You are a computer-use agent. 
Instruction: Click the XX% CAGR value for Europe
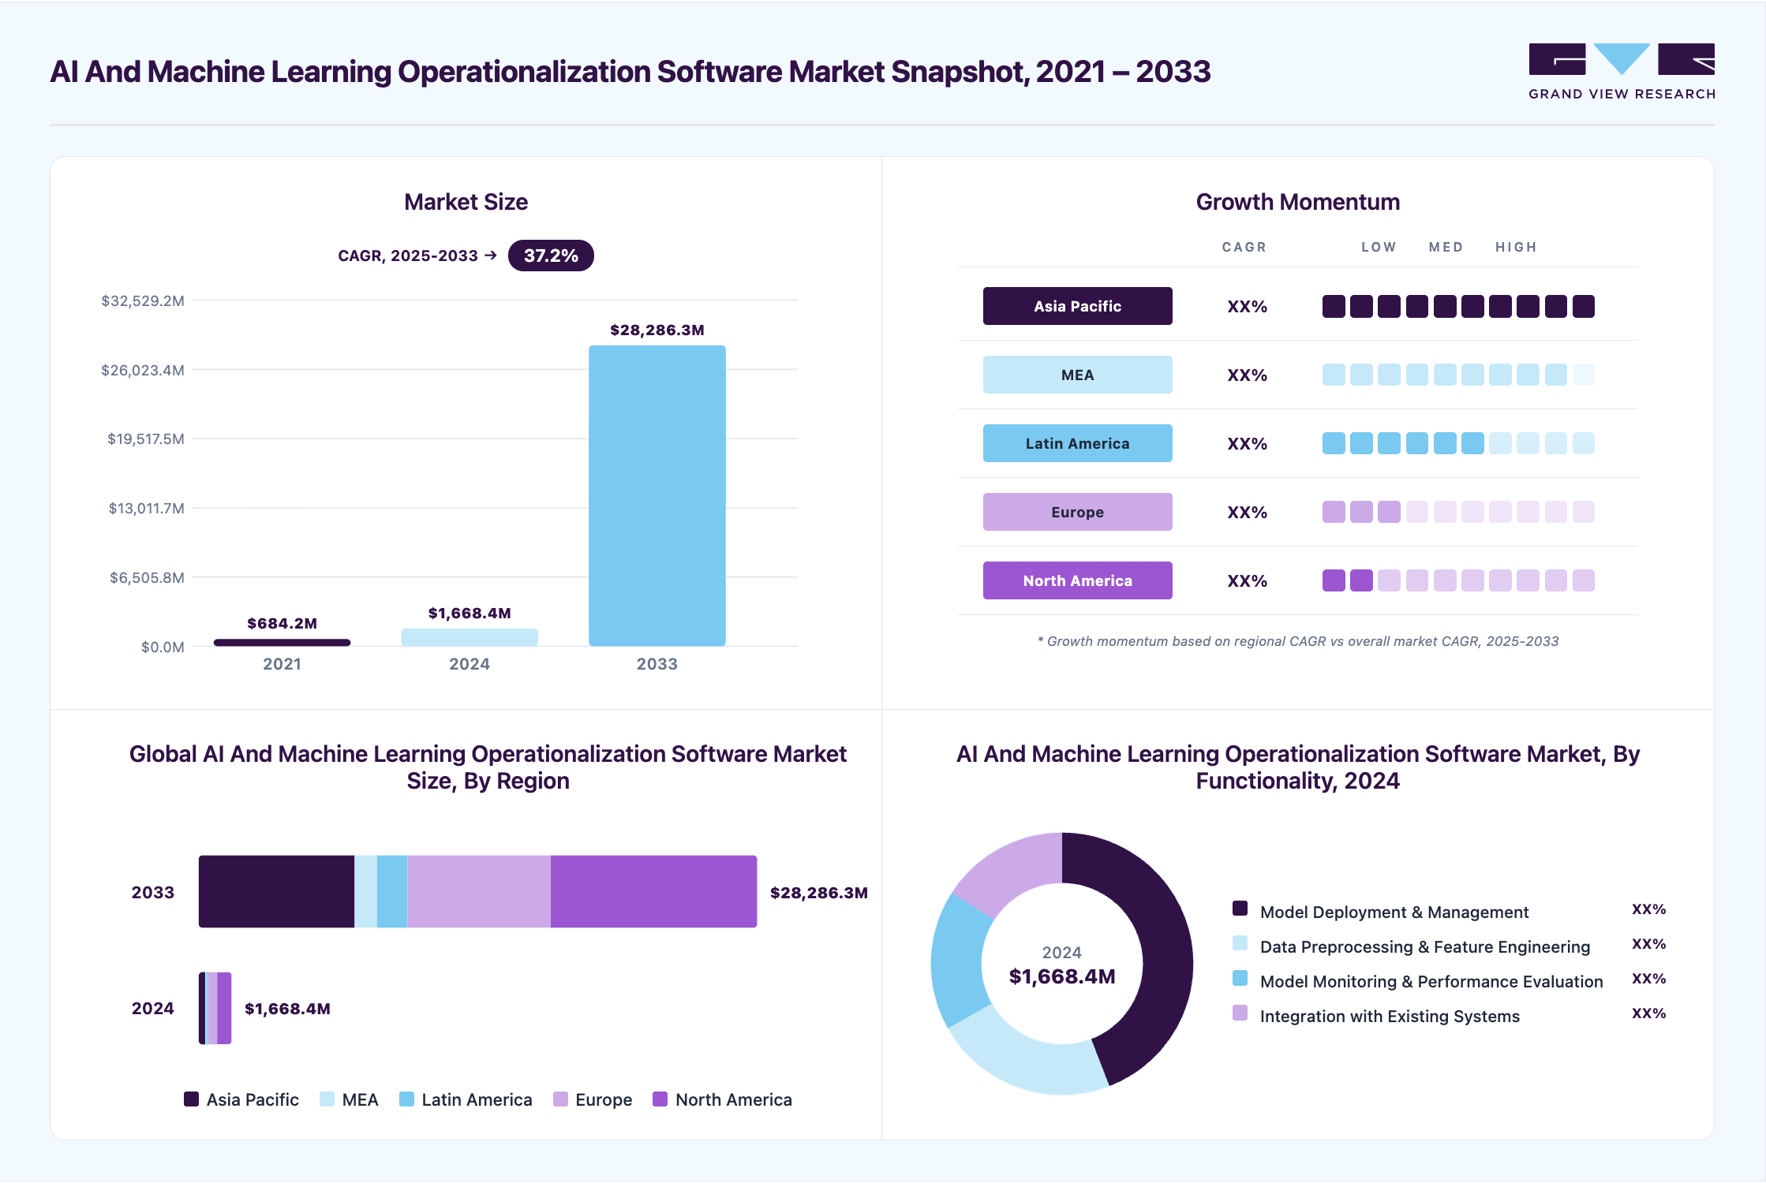click(1247, 513)
